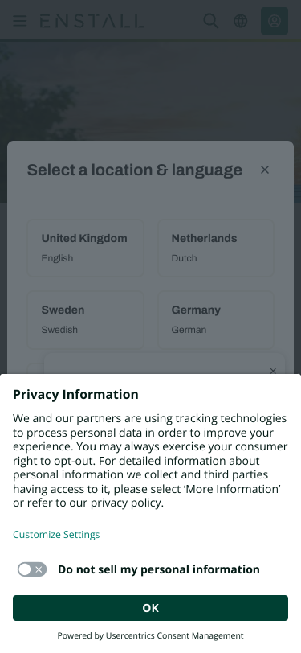Click the 'Do not sell my personal information' label
301x653 pixels.
tap(159, 569)
